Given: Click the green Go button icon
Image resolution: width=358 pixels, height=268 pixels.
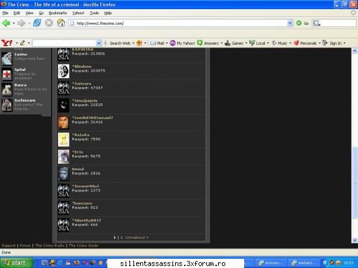Looking at the screenshot, I should [x=299, y=23].
